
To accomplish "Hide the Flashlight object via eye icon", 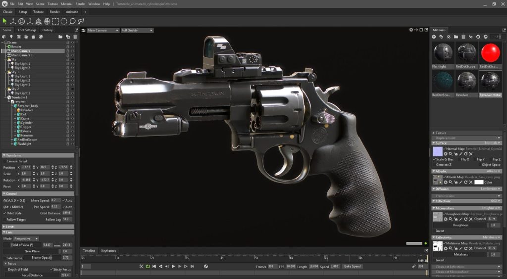I will pyautogui.click(x=72, y=144).
